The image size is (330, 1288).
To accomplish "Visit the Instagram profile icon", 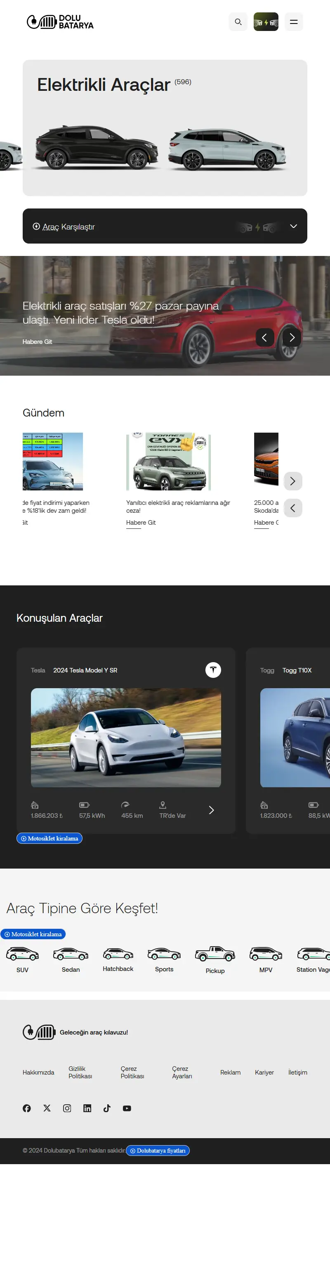I will click(x=67, y=1108).
